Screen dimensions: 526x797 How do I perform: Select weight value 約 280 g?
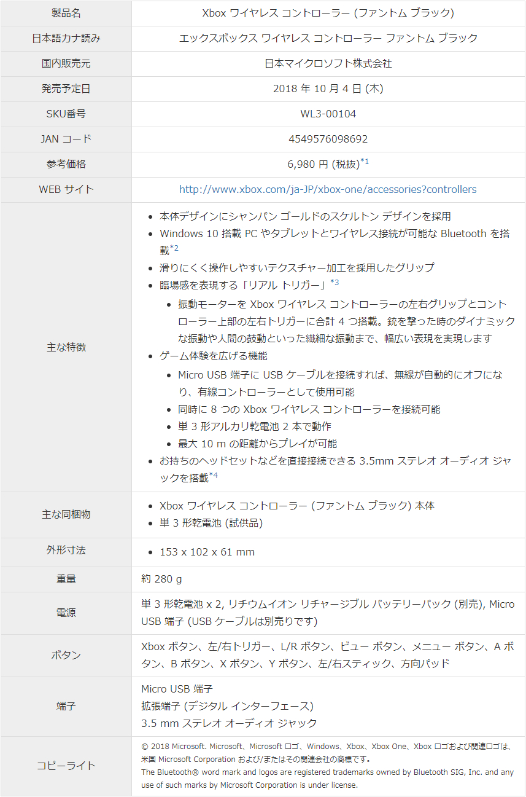click(161, 579)
